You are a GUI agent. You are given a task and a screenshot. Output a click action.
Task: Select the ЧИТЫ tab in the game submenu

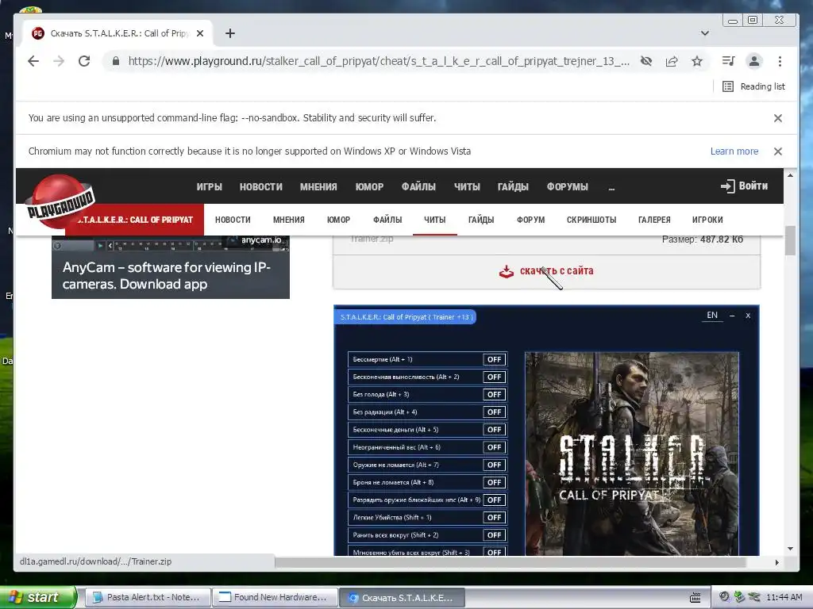[434, 220]
